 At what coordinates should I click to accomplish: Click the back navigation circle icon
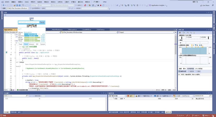(x=3, y=5)
